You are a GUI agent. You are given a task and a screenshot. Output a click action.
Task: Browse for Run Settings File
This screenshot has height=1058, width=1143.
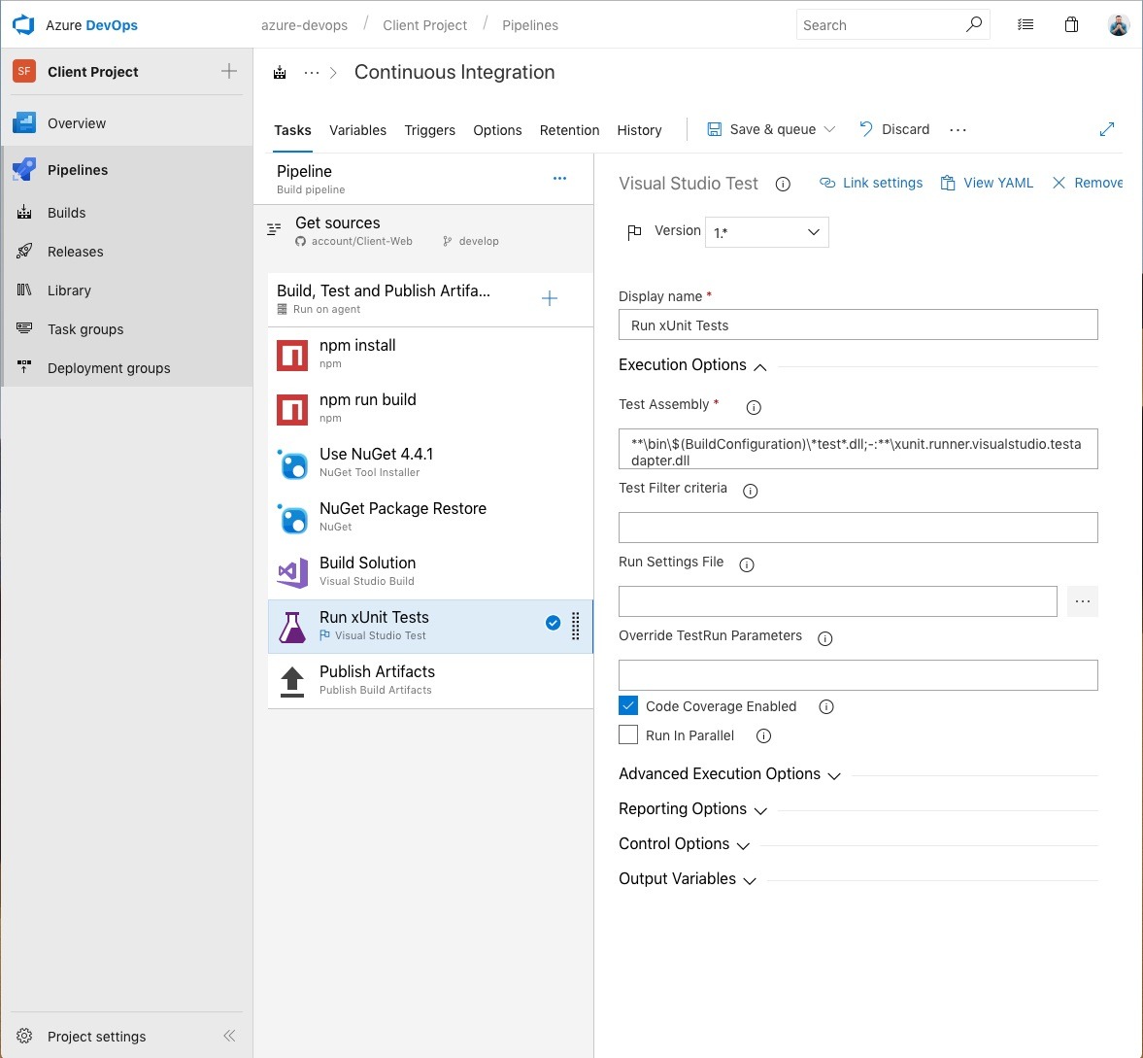pos(1083,601)
